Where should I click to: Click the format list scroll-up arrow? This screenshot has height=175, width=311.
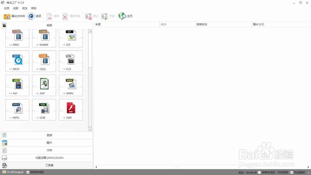[x=90, y=31]
